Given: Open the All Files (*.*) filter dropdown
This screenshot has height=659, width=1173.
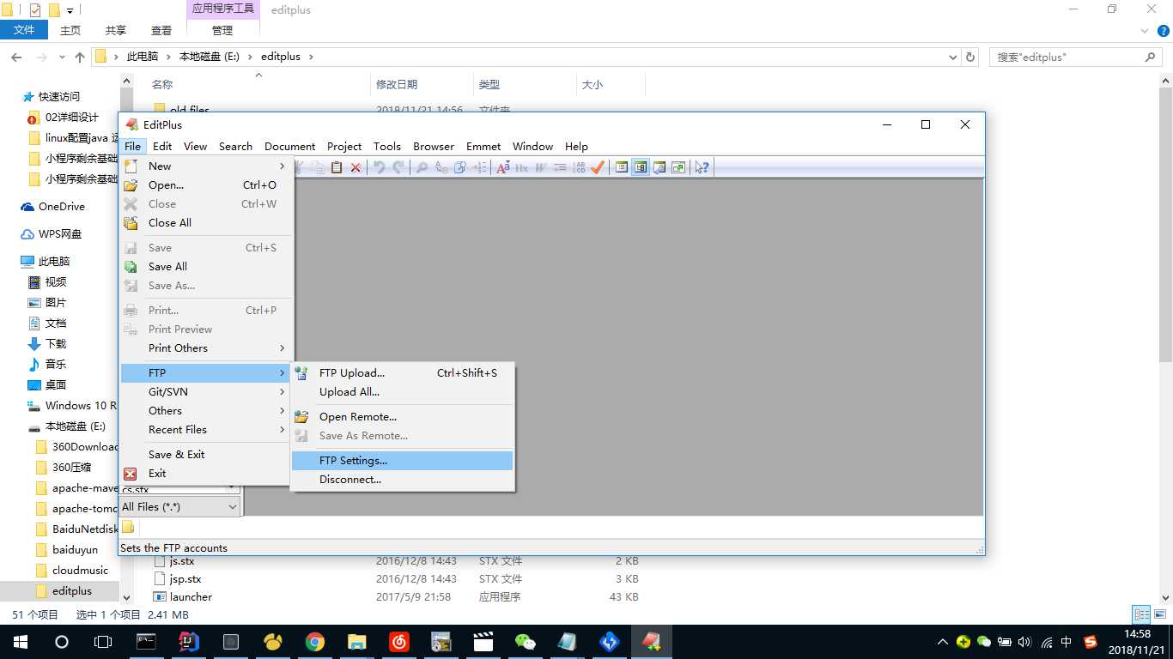Looking at the screenshot, I should [179, 506].
